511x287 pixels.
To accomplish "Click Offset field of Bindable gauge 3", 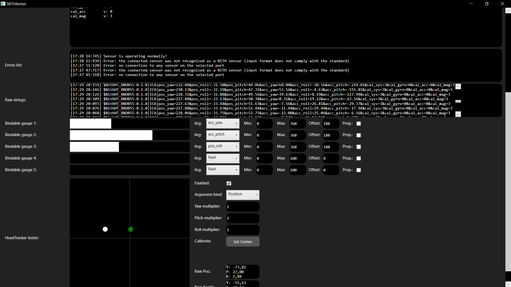I will pyautogui.click(x=331, y=147).
